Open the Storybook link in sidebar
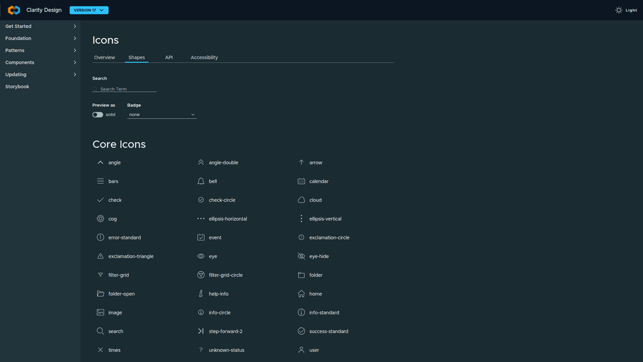The image size is (643, 362). [17, 86]
